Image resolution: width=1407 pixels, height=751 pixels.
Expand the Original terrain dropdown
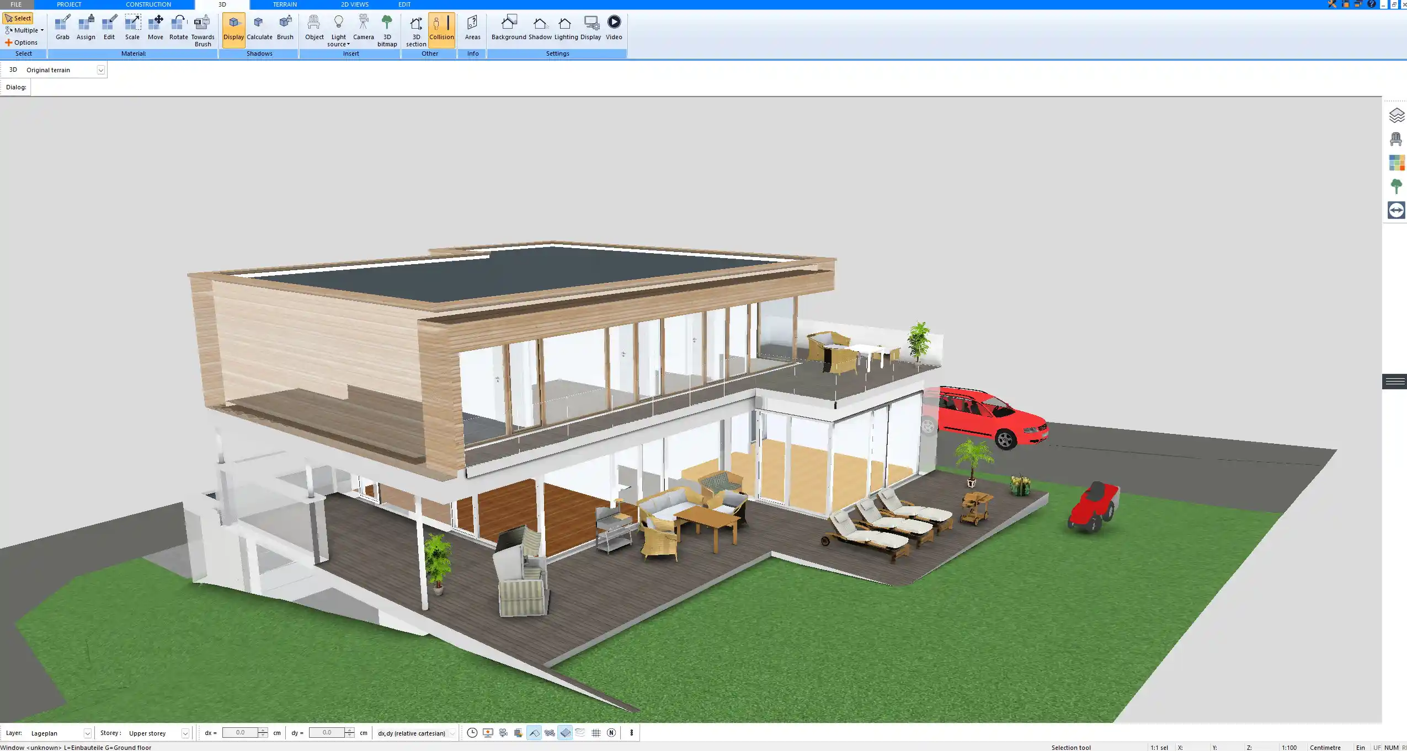point(100,70)
